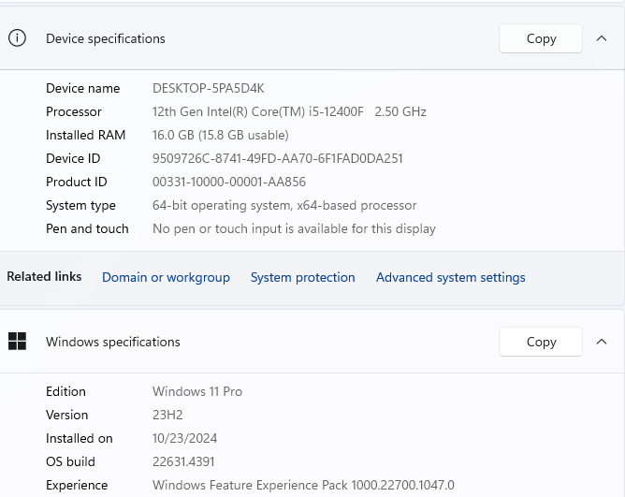Viewport: 625px width, 497px height.
Task: Click the Installed RAM label
Action: coord(86,135)
